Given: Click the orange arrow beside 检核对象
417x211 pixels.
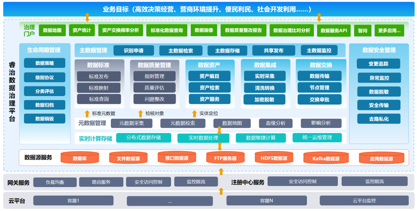Looking at the screenshot, I should (x=141, y=113).
